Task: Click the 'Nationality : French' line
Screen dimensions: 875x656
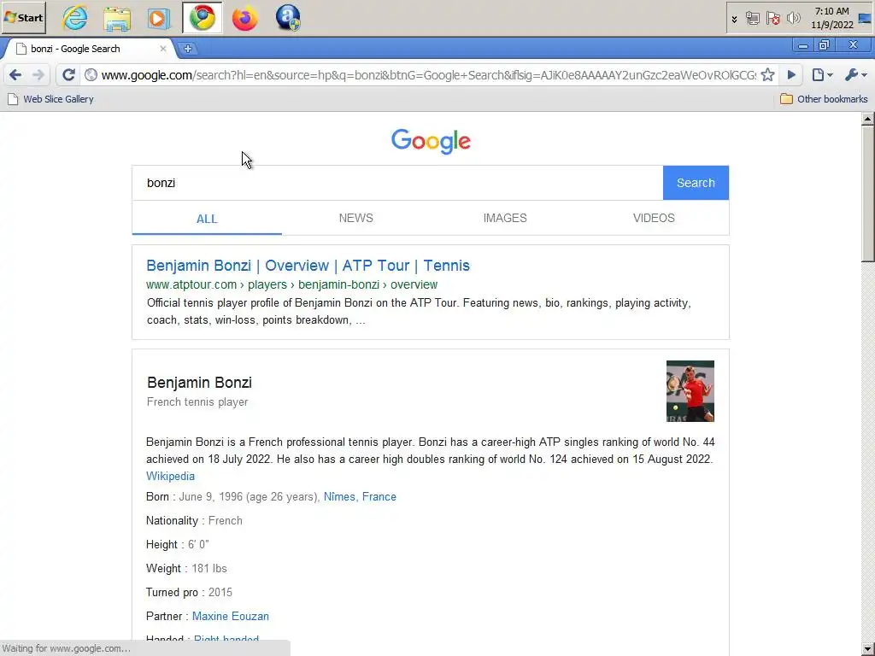Action: click(x=194, y=520)
